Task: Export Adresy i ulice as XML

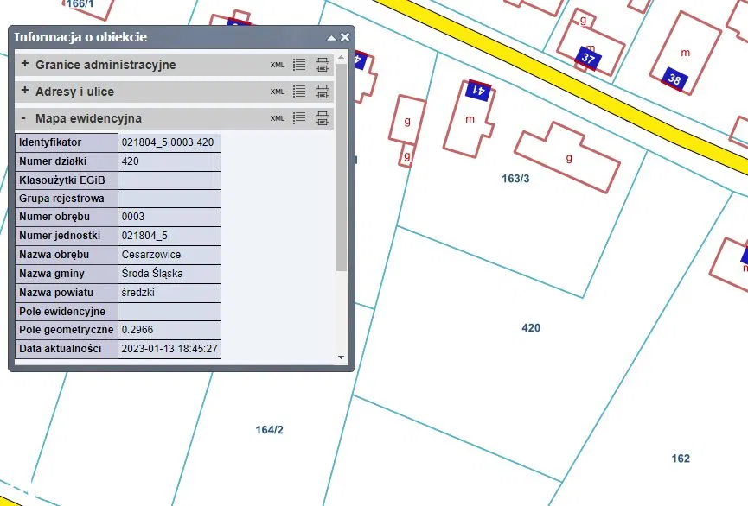Action: [277, 92]
